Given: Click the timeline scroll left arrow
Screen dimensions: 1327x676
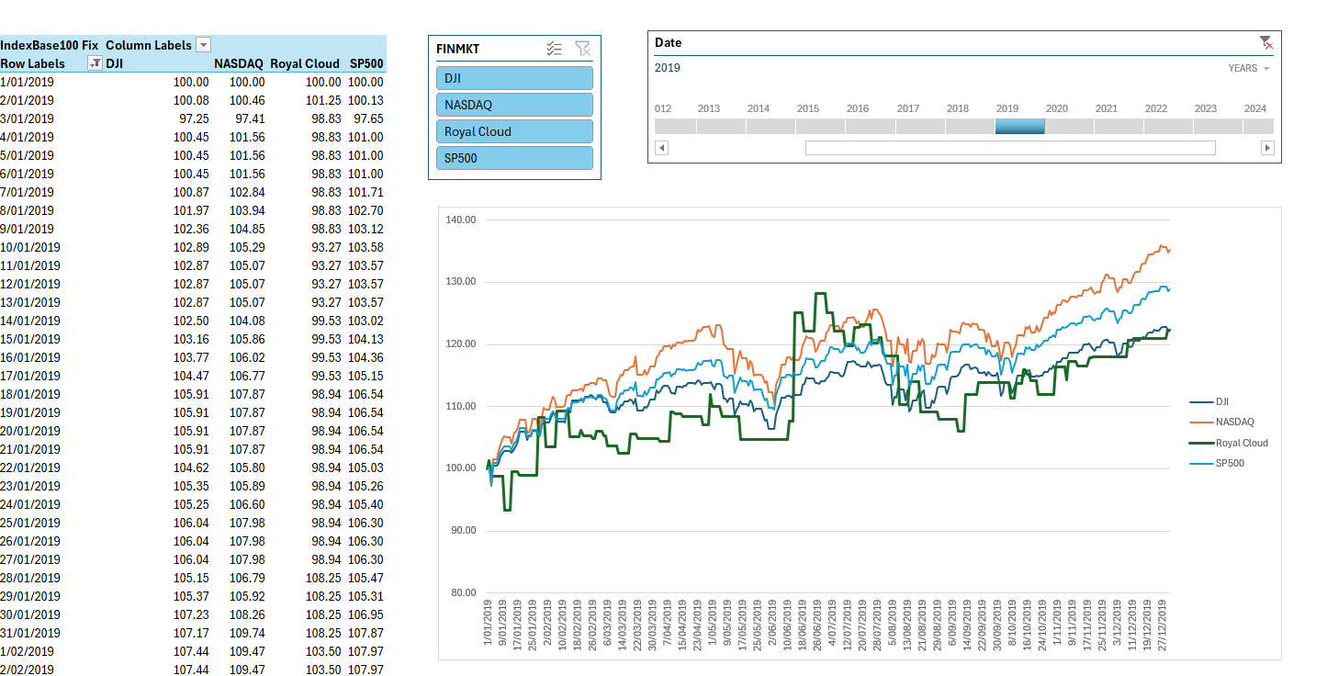Looking at the screenshot, I should click(x=661, y=148).
